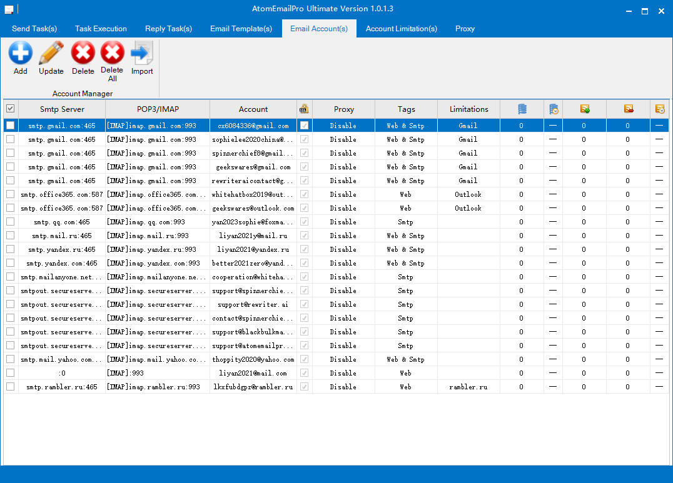Tick the checkbox for the smtp.rambler.ru:465 row

(10, 387)
